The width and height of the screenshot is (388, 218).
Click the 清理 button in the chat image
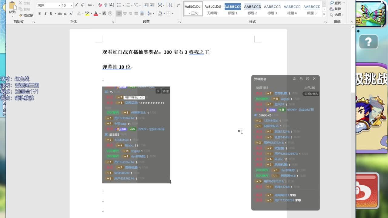tap(166, 91)
